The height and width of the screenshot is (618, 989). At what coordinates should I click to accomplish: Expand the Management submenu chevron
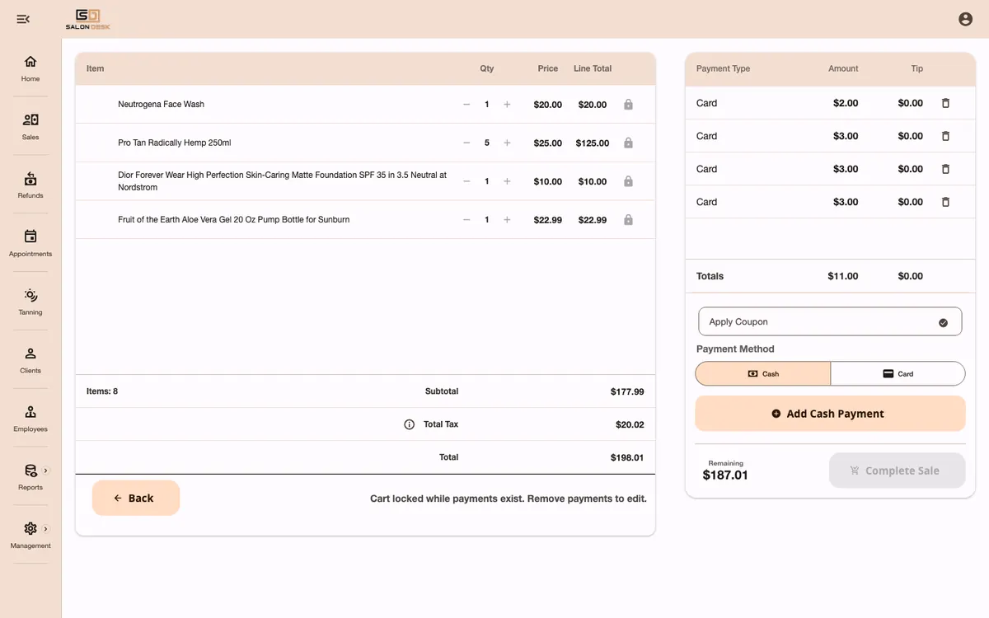(45, 529)
